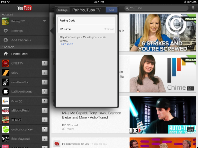Click the unread count badge for LaBlogotheque

45,91
